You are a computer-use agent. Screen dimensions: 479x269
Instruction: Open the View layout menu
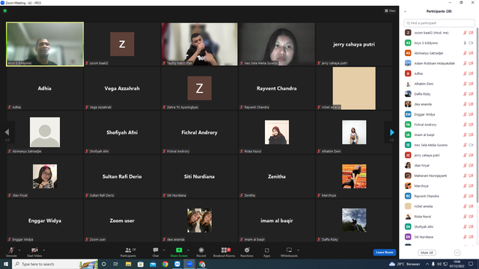pyautogui.click(x=390, y=10)
